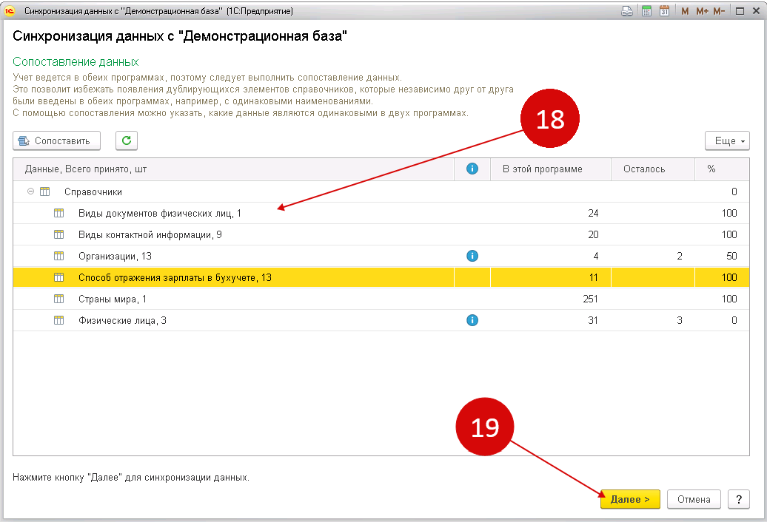This screenshot has width=767, height=522.
Task: Collapse the Справочники tree group
Action: pyautogui.click(x=30, y=191)
